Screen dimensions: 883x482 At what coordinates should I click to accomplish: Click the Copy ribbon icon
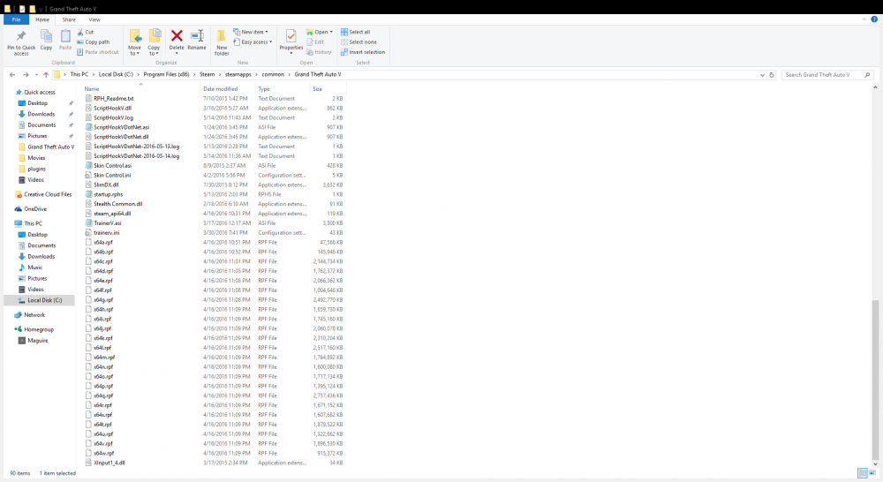[x=46, y=36]
